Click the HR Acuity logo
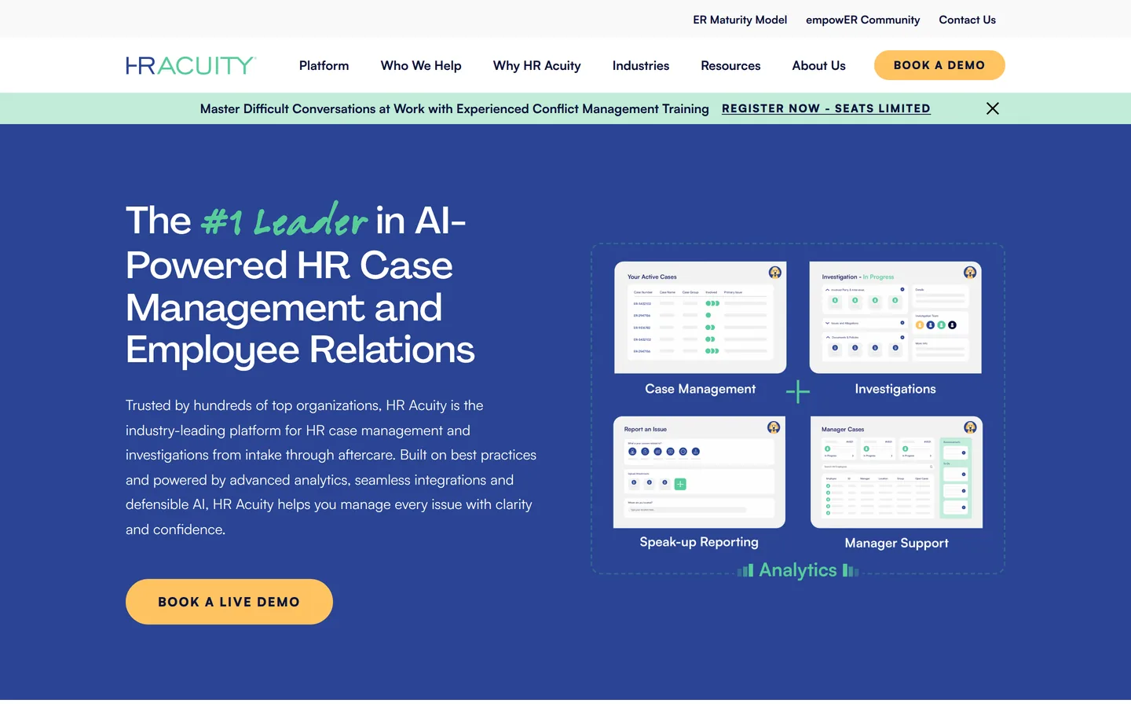The image size is (1131, 707). pos(191,65)
